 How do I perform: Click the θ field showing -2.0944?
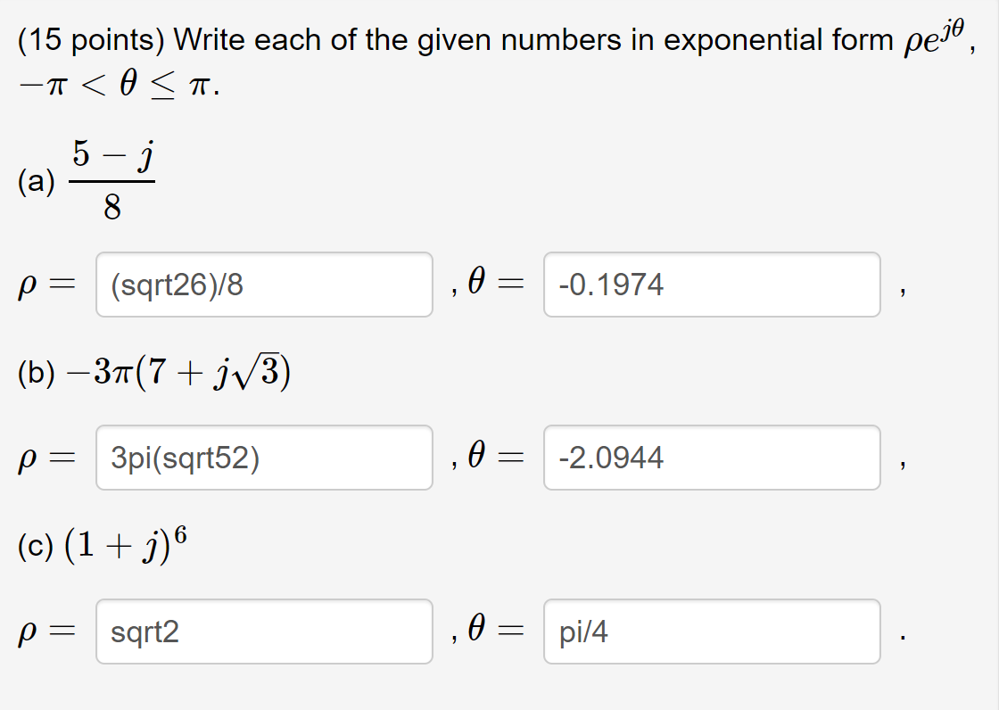712,458
